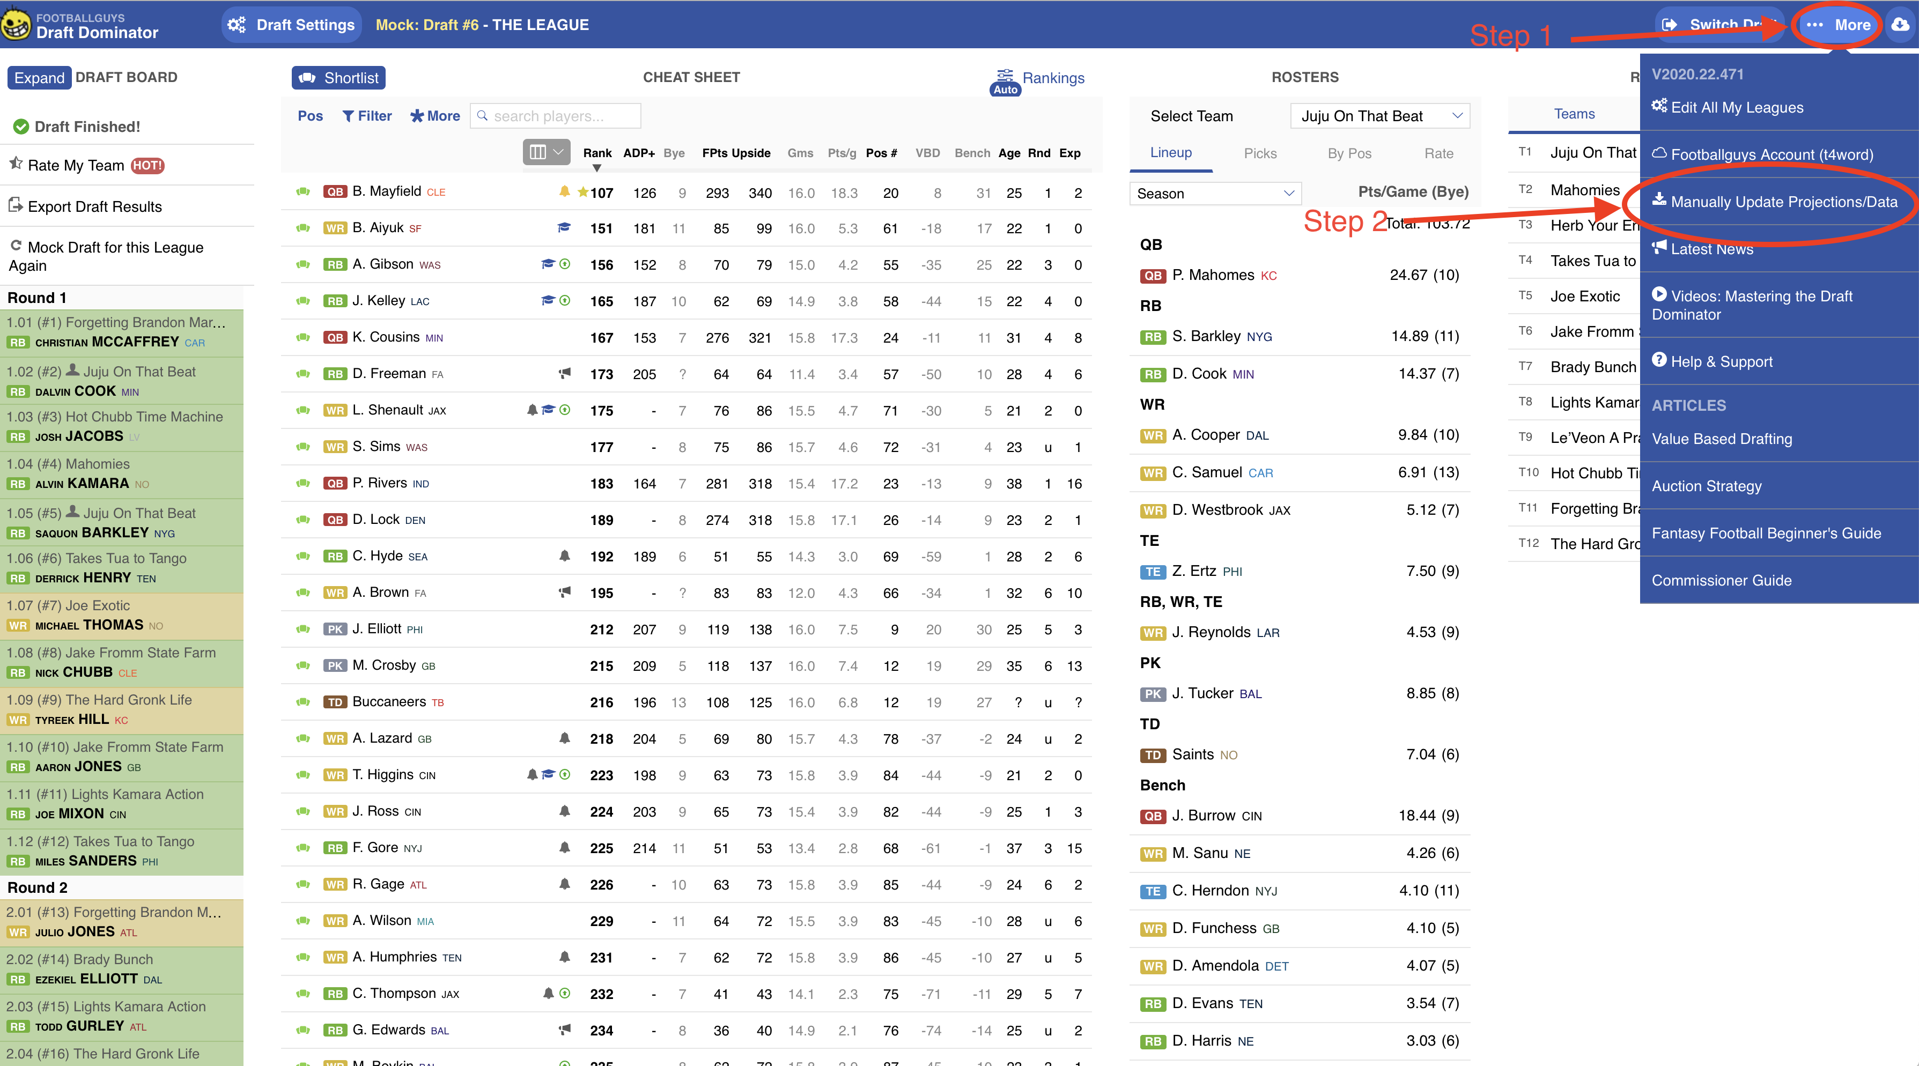Click the Rank column sort header
This screenshot has height=1066, width=1919.
[x=597, y=153]
